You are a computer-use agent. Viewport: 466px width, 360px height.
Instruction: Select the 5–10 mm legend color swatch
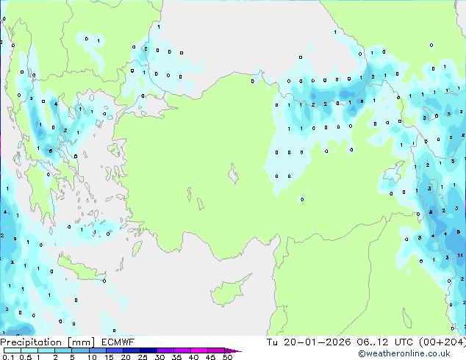[80, 350]
